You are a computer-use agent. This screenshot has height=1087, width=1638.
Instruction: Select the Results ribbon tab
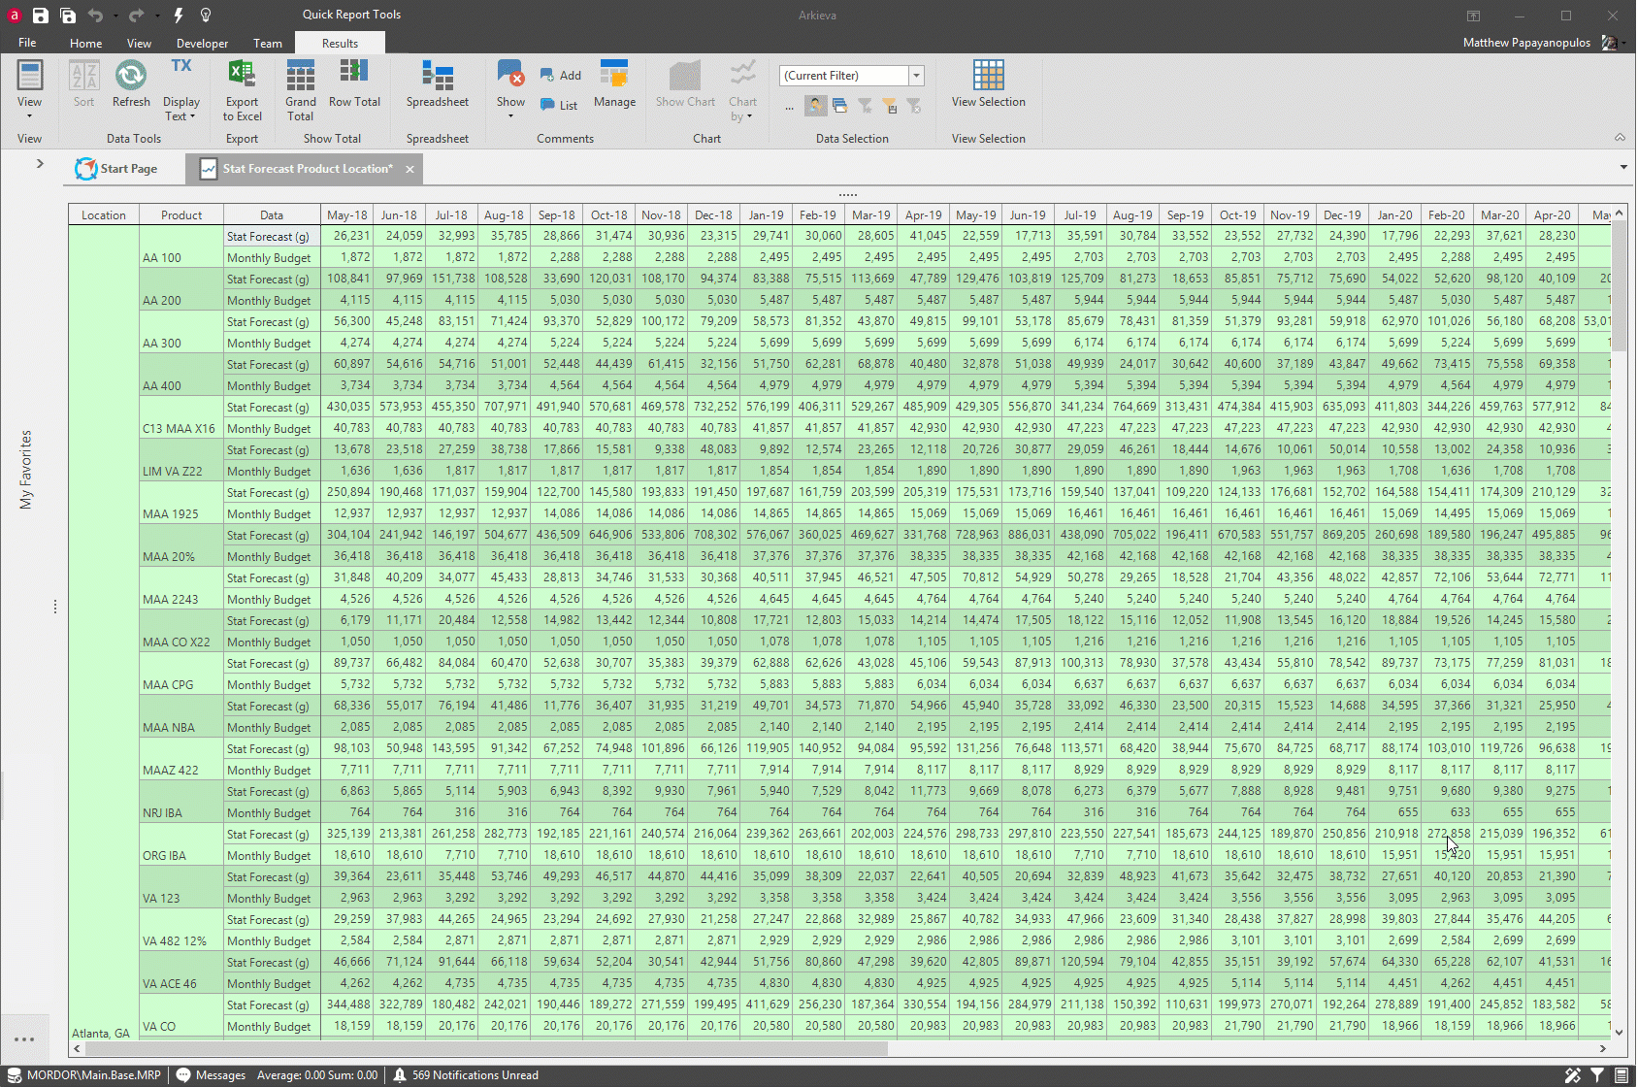pyautogui.click(x=340, y=43)
